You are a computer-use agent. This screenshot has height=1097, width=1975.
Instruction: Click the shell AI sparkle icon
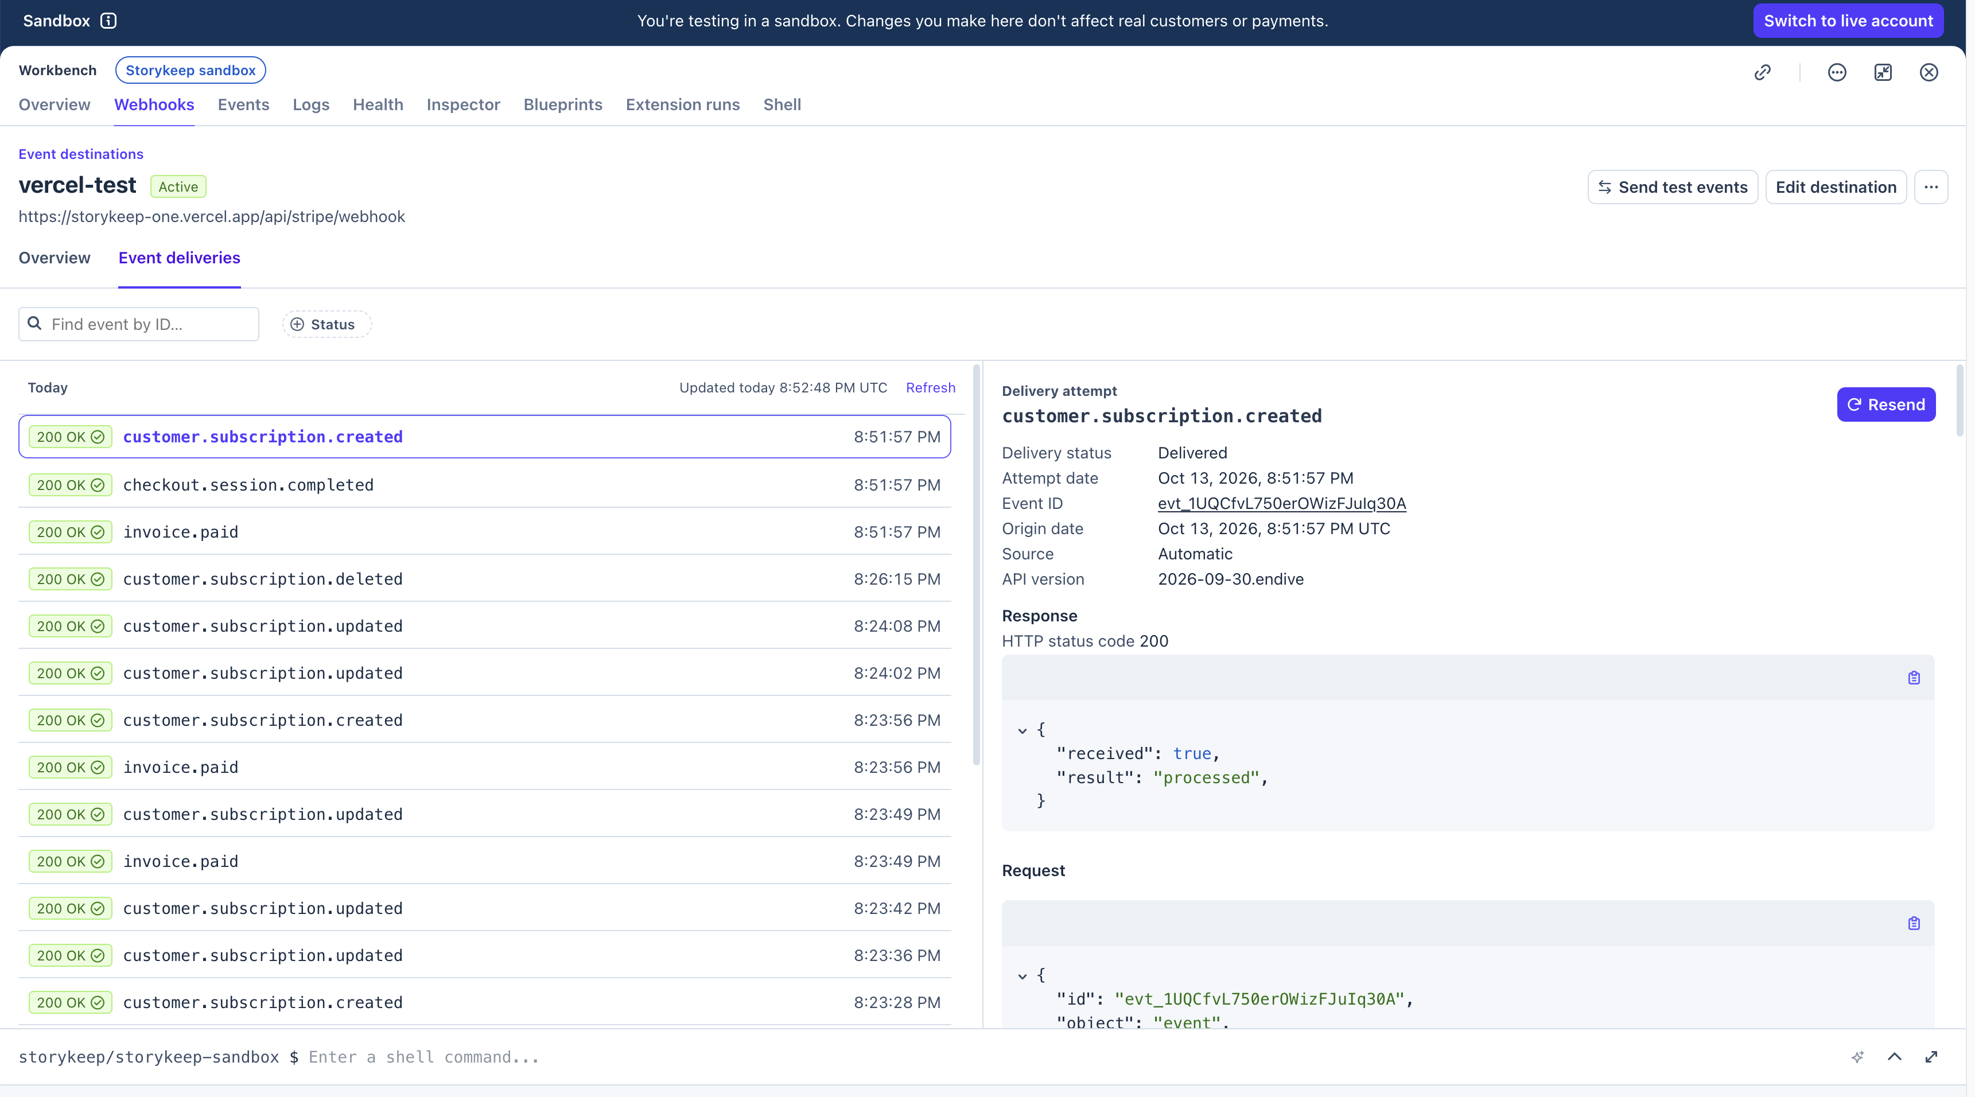tap(1858, 1057)
